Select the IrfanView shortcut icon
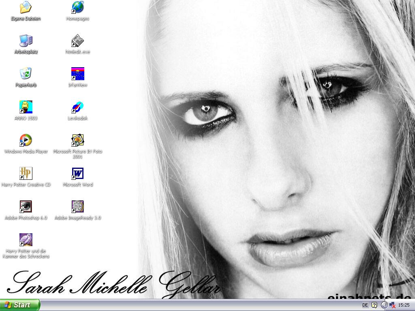Screen dimensions: 415x311 pyautogui.click(x=77, y=74)
